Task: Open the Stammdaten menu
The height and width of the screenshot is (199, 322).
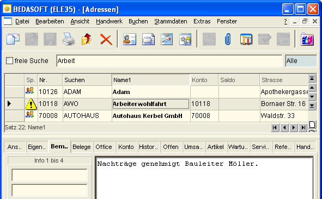Action: 171,21
